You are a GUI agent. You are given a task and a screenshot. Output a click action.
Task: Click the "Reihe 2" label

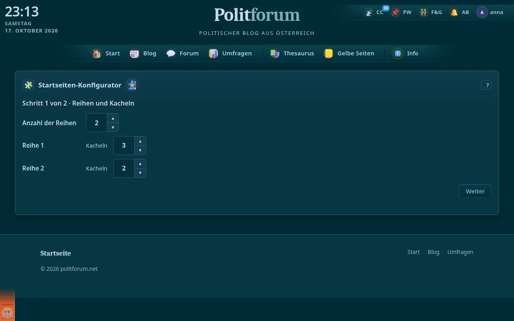[33, 168]
